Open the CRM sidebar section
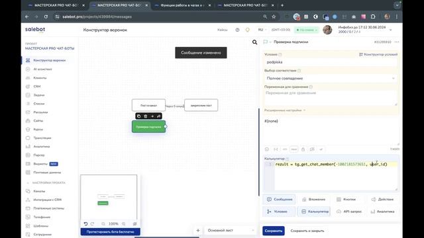Image resolution: width=424 pixels, height=238 pixels. point(37,87)
